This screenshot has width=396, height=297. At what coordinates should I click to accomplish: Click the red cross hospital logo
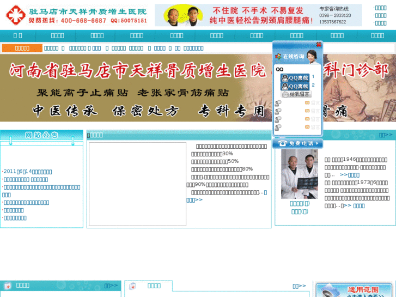click(16, 15)
